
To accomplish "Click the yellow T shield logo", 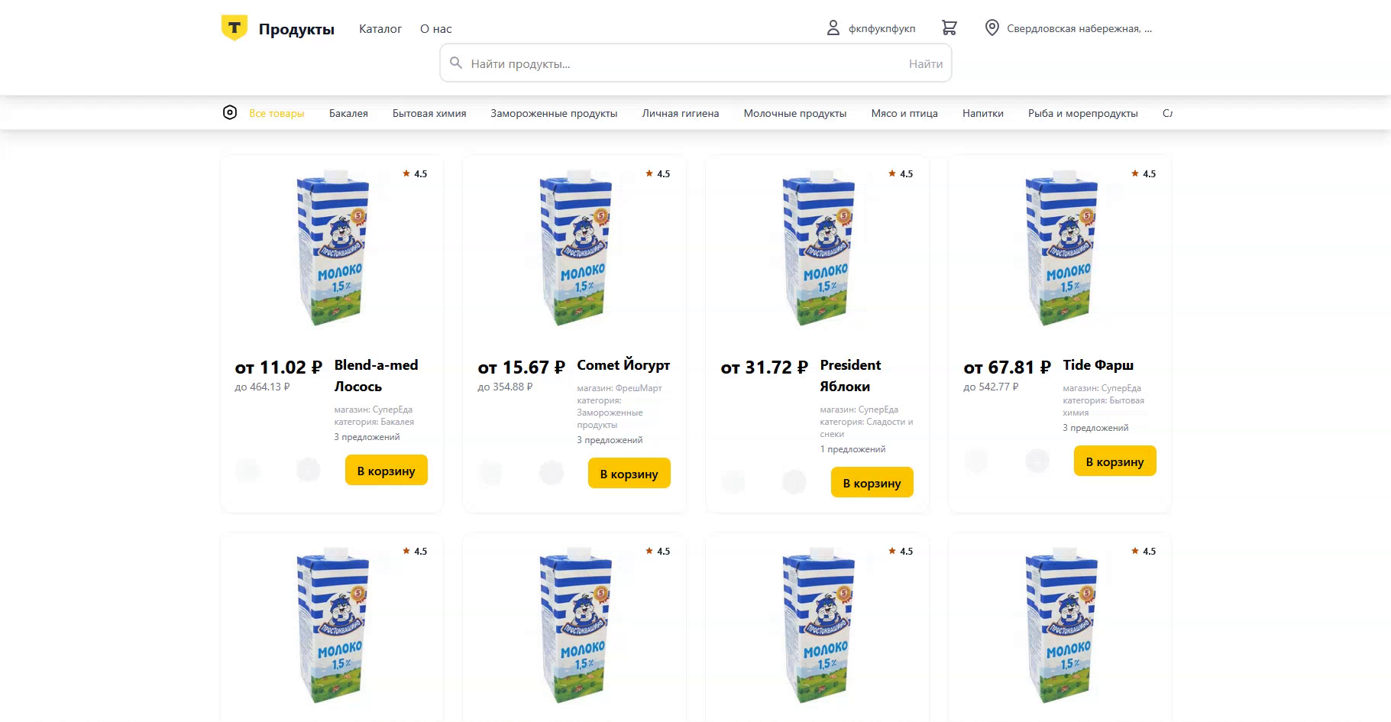I will point(235,28).
